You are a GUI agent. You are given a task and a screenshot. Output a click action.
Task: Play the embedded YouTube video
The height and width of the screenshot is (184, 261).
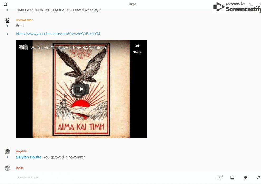pyautogui.click(x=81, y=89)
